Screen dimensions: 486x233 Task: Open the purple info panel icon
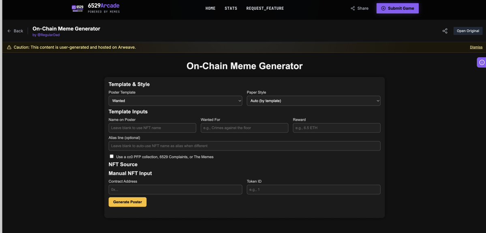pyautogui.click(x=482, y=62)
